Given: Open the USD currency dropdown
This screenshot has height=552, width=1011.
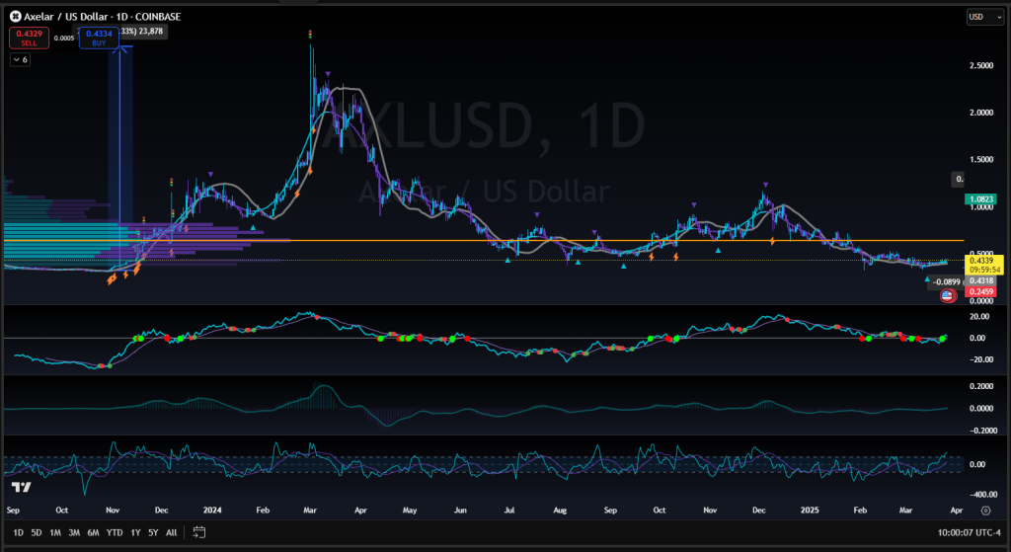Looking at the screenshot, I should [x=985, y=17].
